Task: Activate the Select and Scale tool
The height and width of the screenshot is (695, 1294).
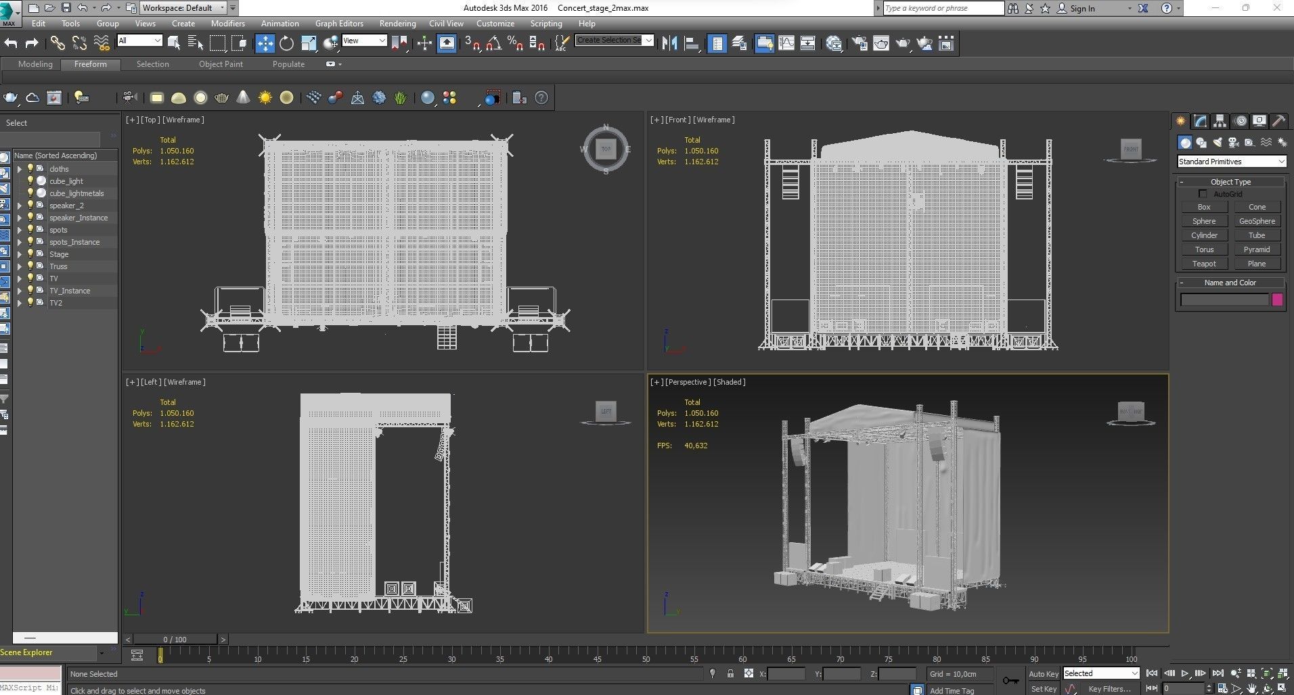Action: click(x=309, y=43)
